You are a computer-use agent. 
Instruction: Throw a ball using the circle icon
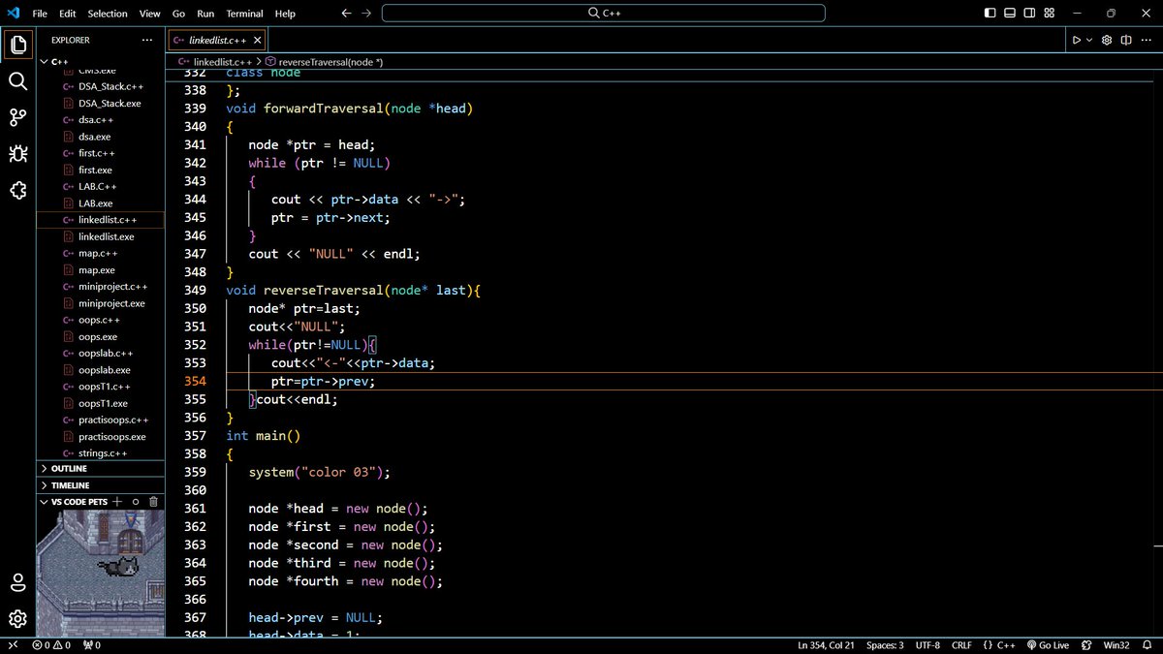pos(136,502)
